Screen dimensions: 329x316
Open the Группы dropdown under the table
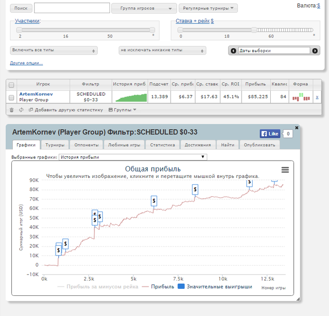(122, 110)
